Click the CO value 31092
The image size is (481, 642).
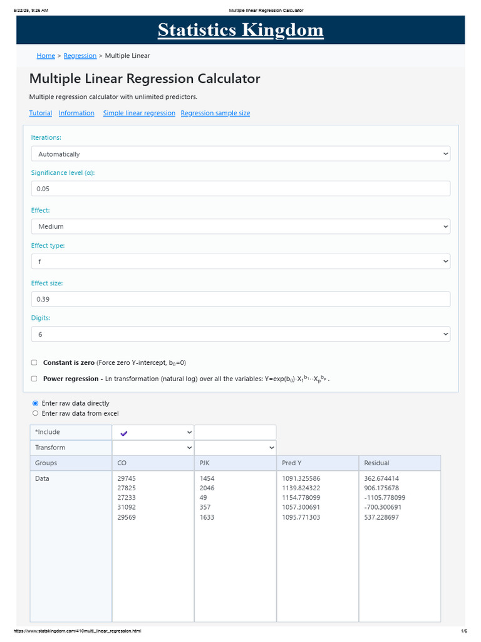click(x=127, y=507)
